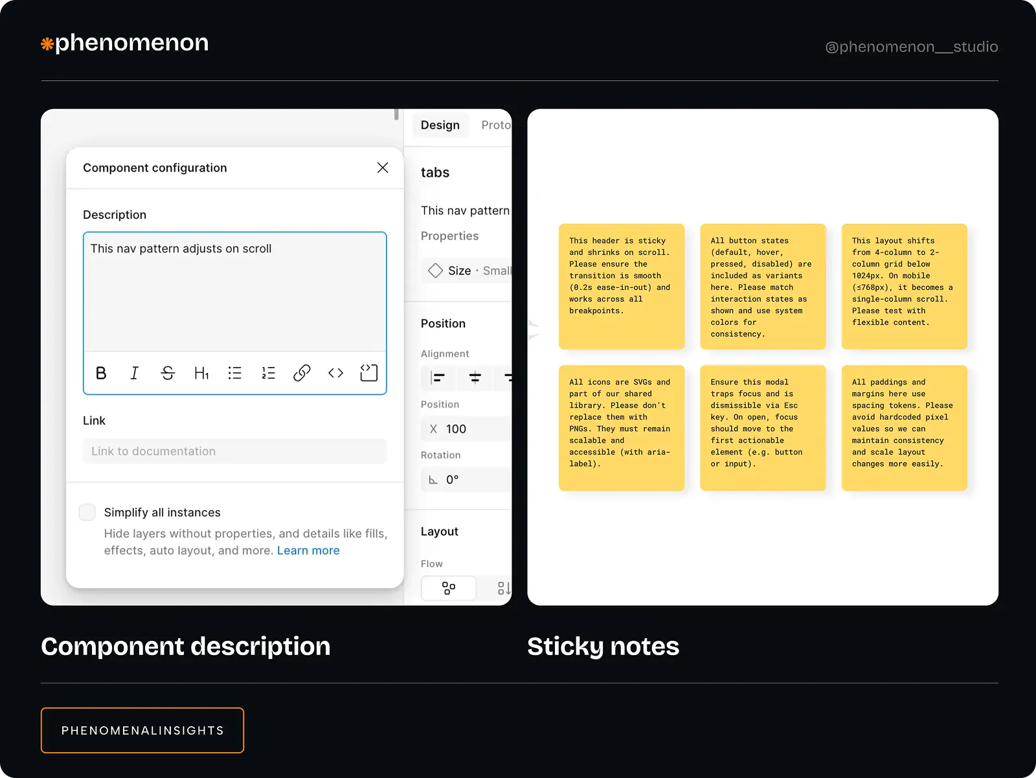Add a hyperlink via link icon

(x=302, y=373)
